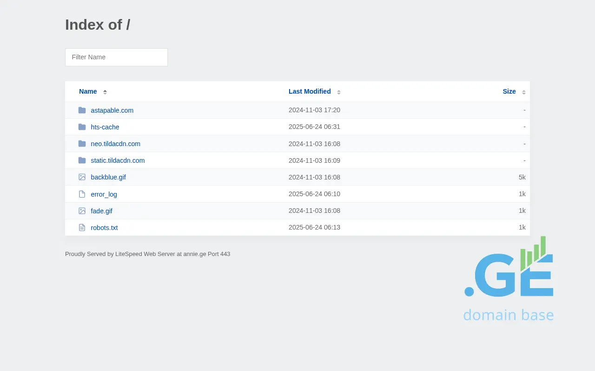
Task: Click the robots.txt text file icon
Action: coord(82,228)
